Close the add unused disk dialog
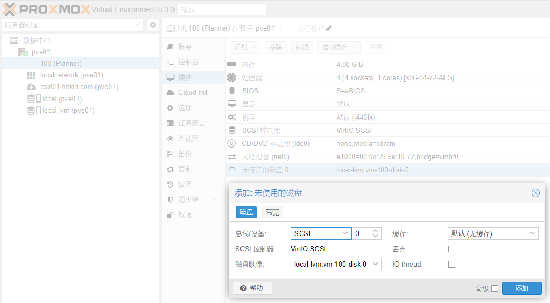 click(x=535, y=193)
